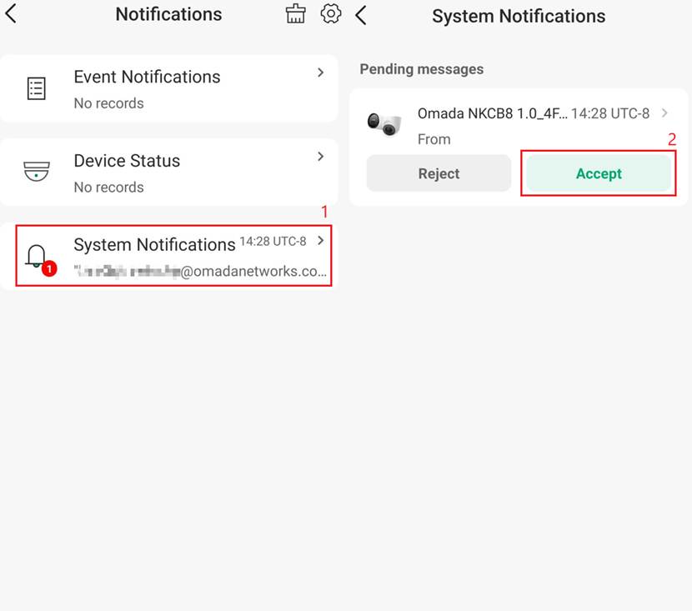Open Omada NKCB8 message details chevron
The width and height of the screenshot is (692, 611).
point(664,113)
